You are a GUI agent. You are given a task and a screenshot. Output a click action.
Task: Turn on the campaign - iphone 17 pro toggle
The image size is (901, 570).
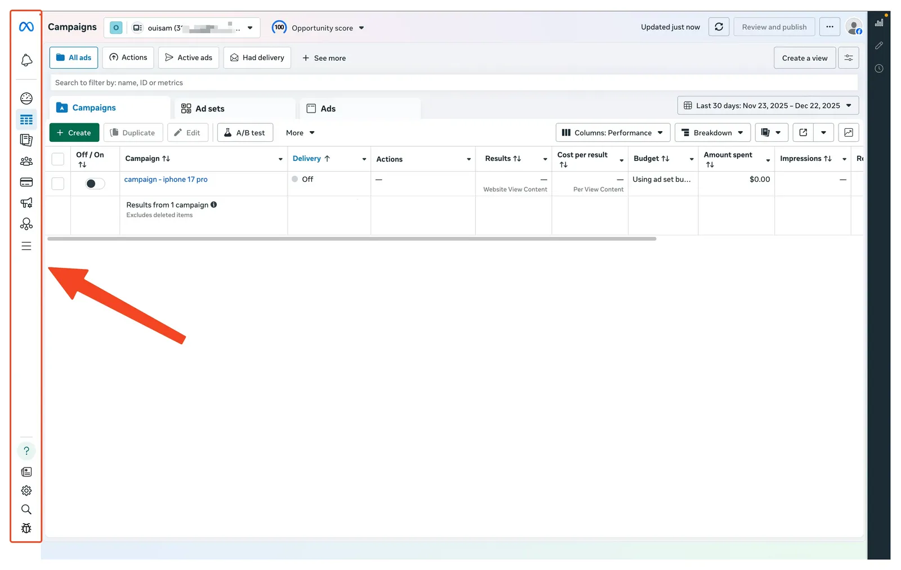point(94,183)
